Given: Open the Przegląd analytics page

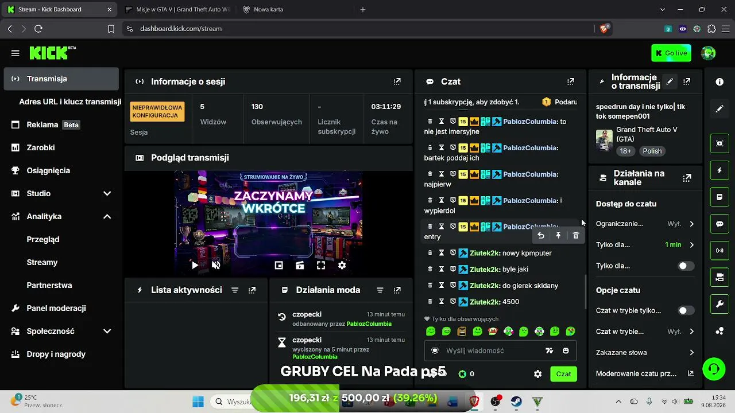Looking at the screenshot, I should (43, 239).
